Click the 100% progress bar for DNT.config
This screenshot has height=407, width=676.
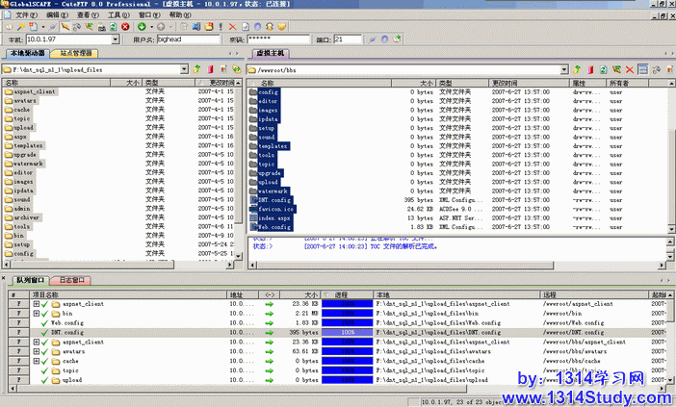[345, 332]
